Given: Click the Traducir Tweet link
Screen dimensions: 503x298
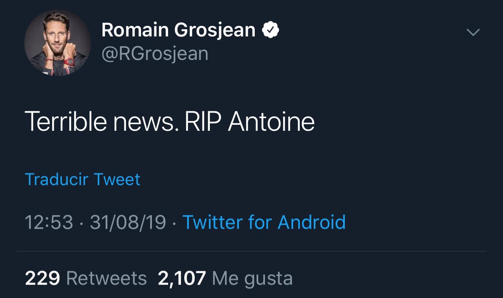Looking at the screenshot, I should point(83,179).
